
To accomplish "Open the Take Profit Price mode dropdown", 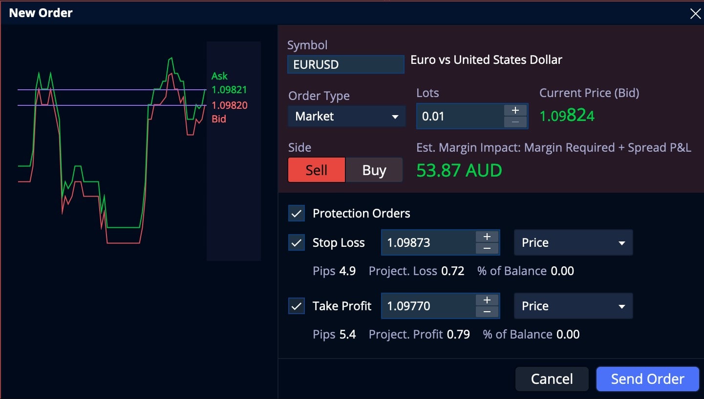I will [573, 306].
